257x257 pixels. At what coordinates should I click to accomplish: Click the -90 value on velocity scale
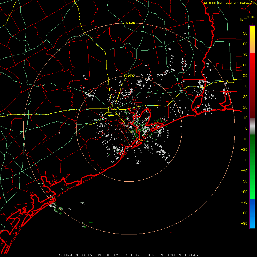[244, 224]
